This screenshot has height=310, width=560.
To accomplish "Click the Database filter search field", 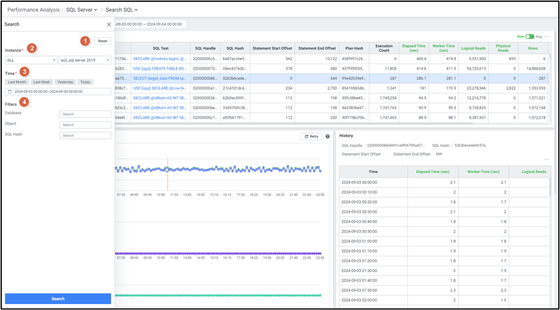I will (85, 114).
